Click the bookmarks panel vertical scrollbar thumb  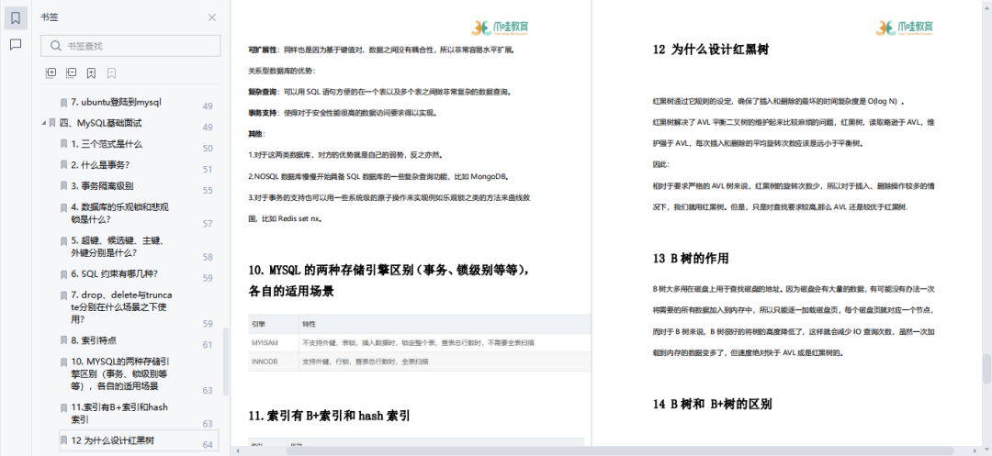point(226,361)
